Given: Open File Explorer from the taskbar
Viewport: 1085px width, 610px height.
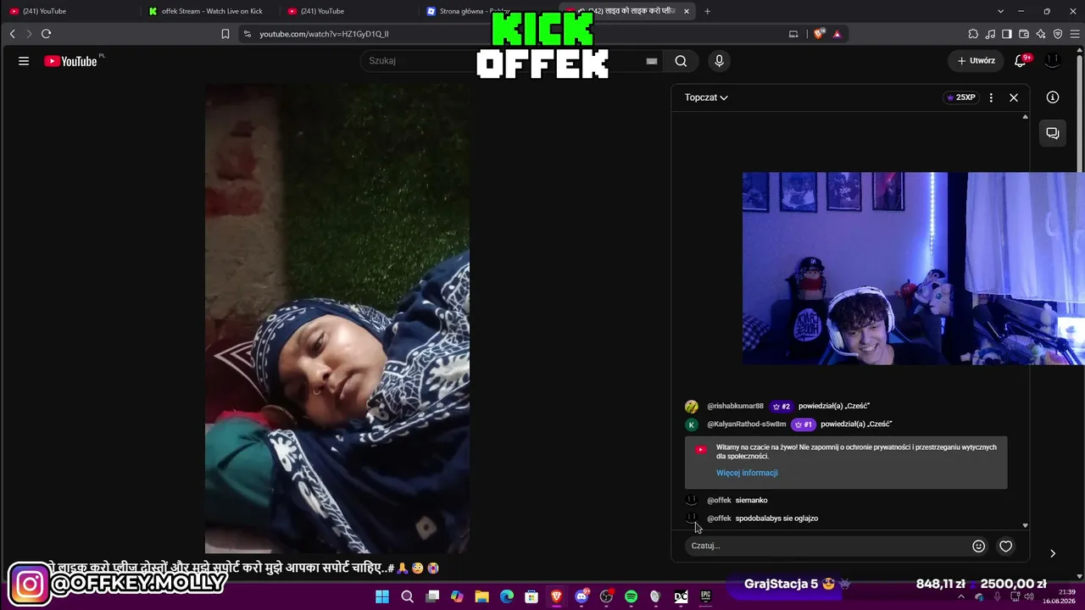Looking at the screenshot, I should (x=481, y=596).
